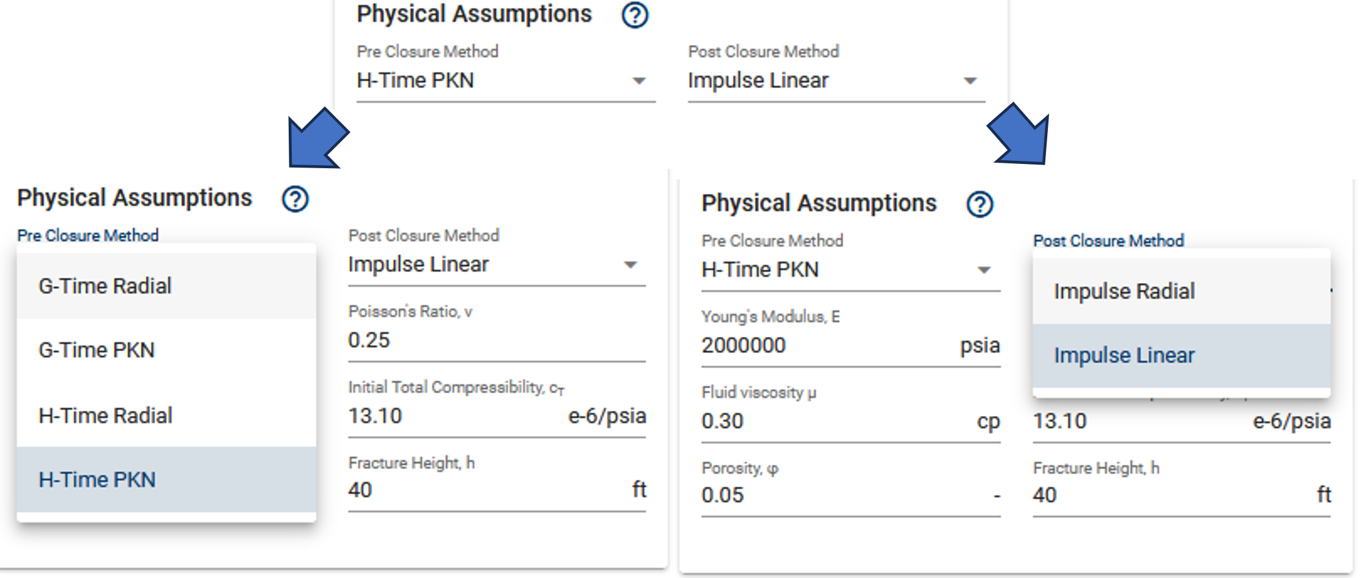Screen dimensions: 1361x578
Task: Expand the top Post Closure Method dropdown arrow
Action: [x=970, y=81]
